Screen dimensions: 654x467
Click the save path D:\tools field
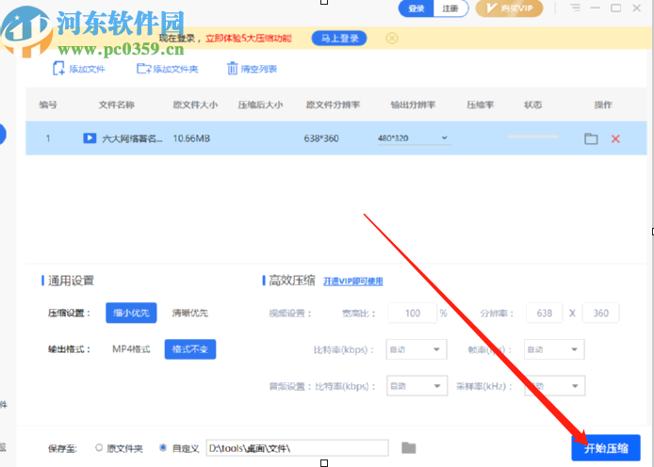[x=298, y=448]
